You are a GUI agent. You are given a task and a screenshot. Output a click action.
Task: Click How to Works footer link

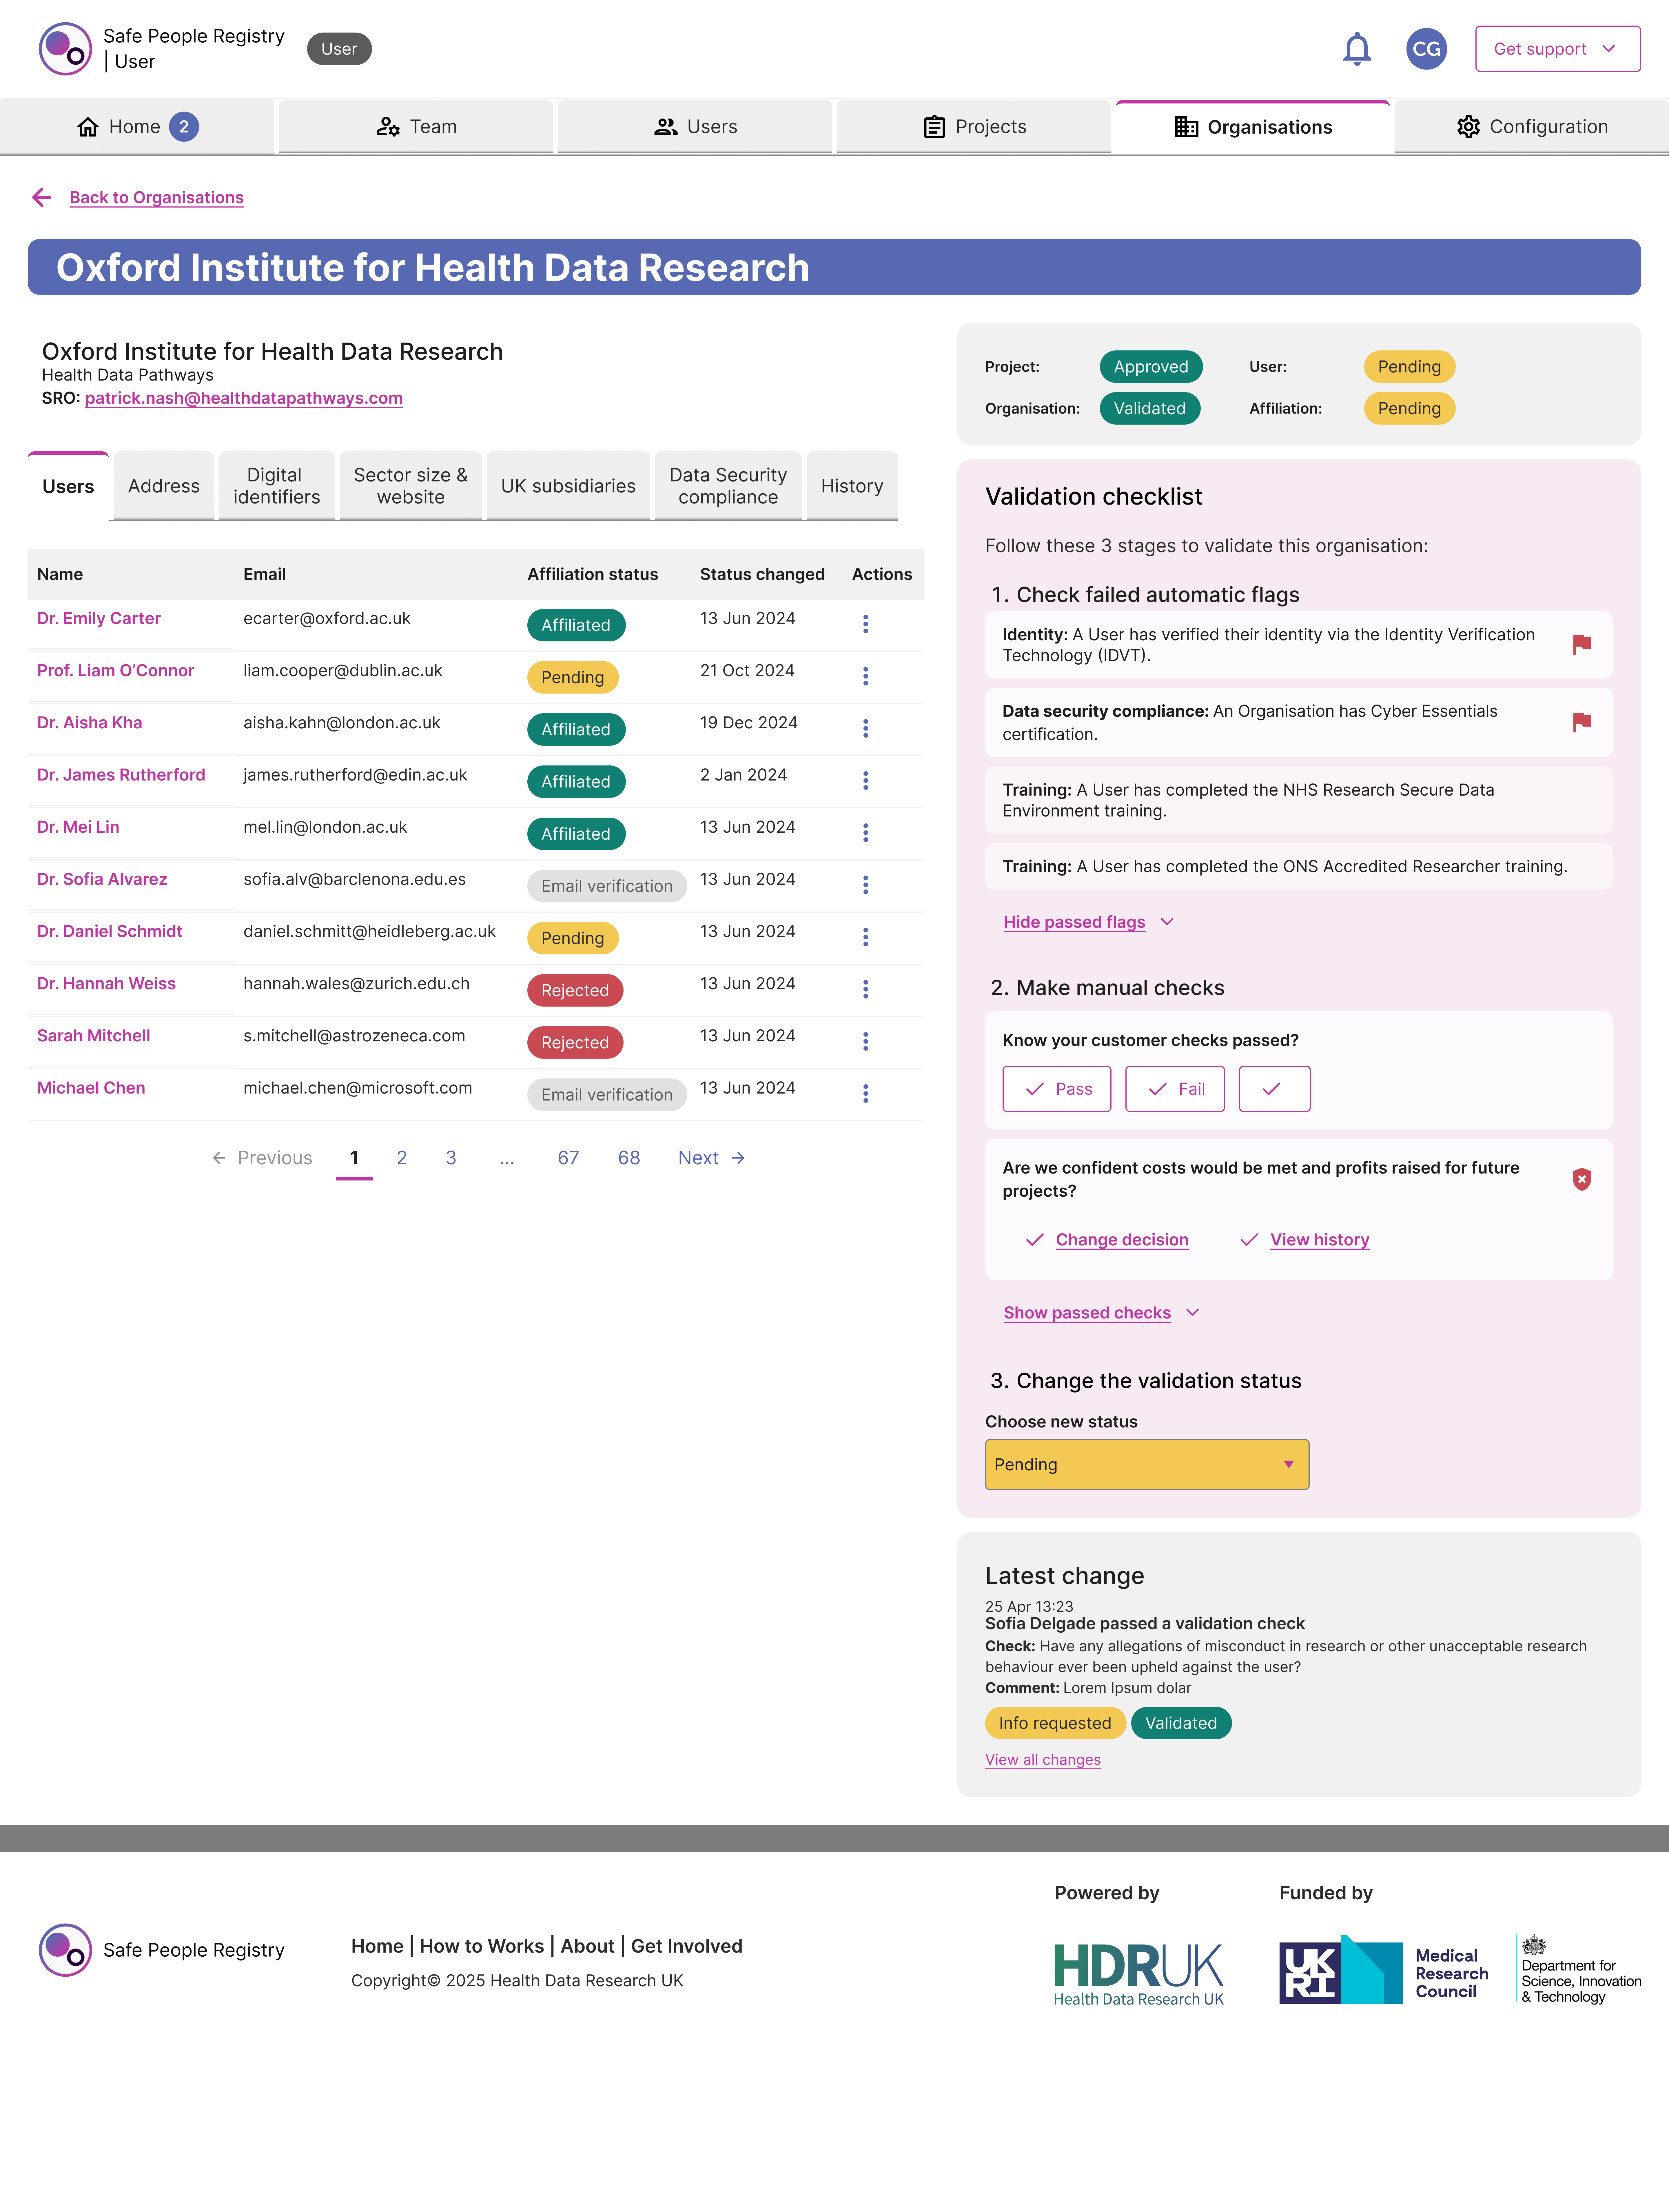coord(482,1946)
